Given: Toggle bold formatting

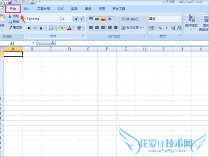Looking at the screenshot, I should pyautogui.click(x=29, y=28).
